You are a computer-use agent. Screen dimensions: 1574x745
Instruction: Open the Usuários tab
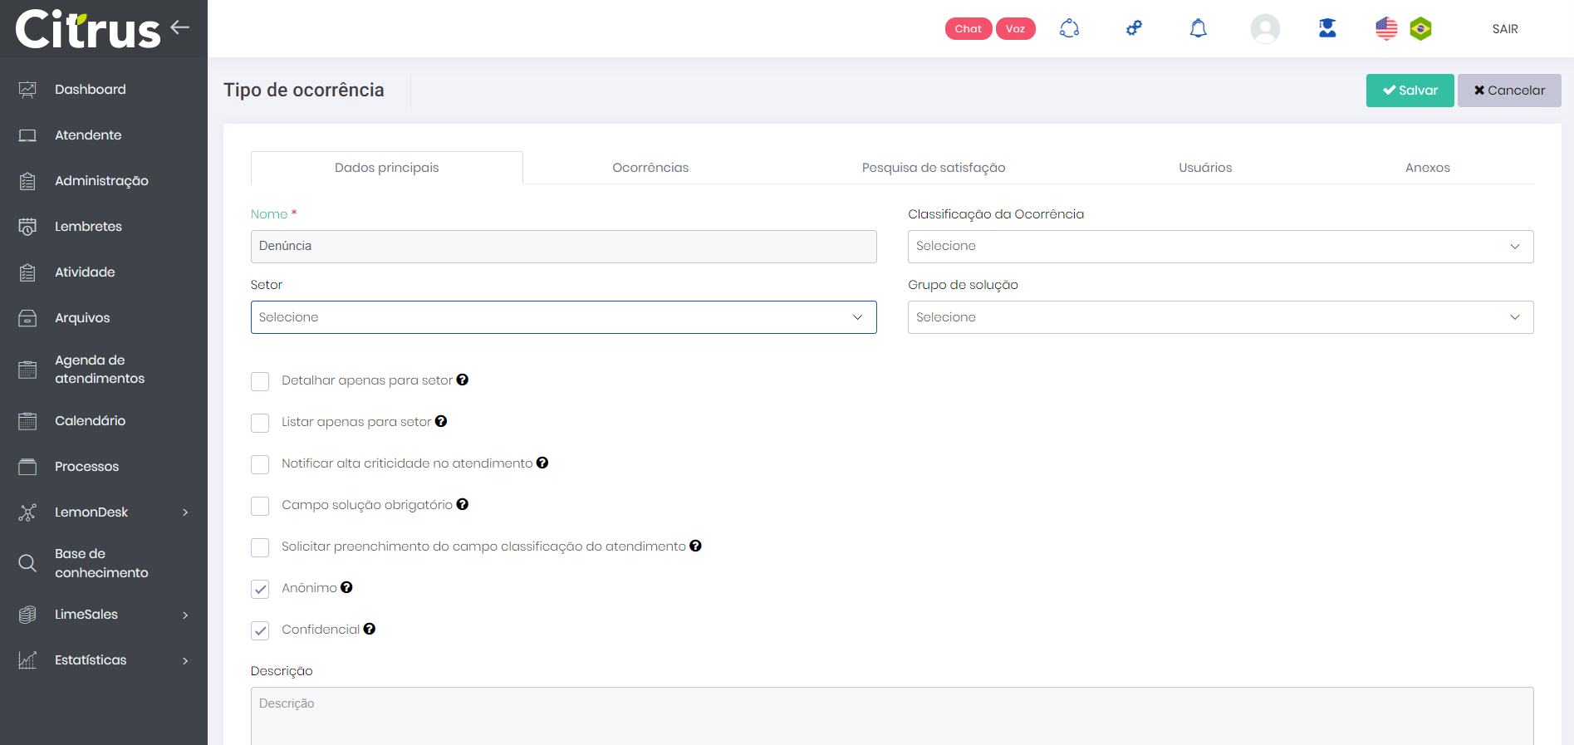coord(1204,168)
